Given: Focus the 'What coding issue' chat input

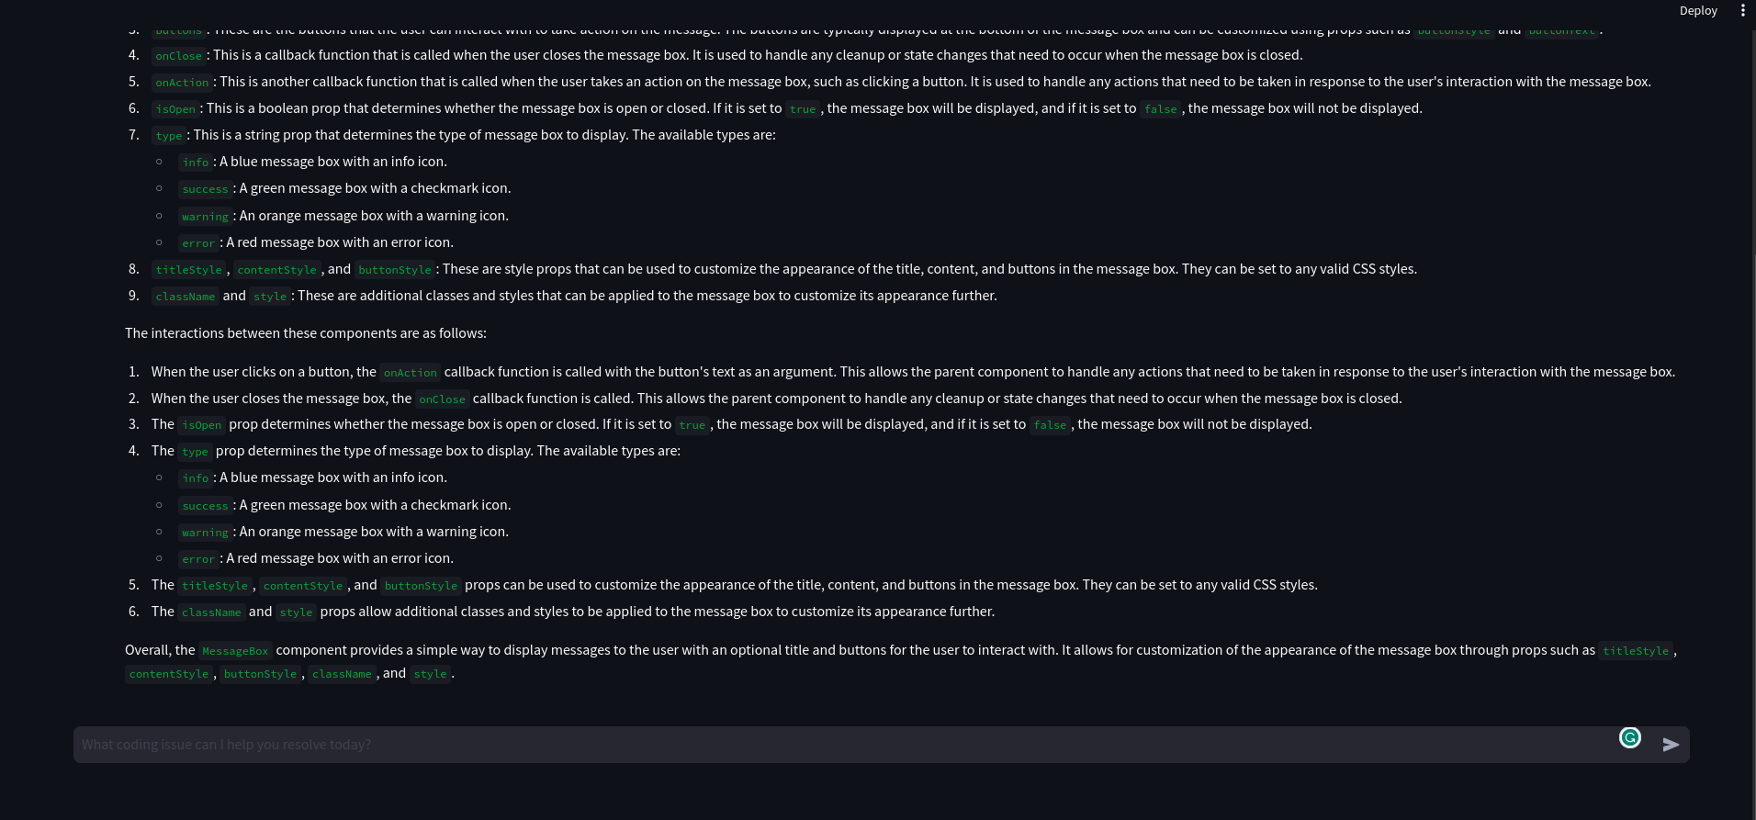Looking at the screenshot, I should click(845, 745).
